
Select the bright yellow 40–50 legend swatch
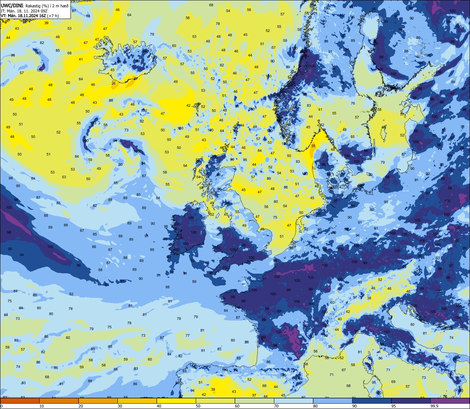pyautogui.click(x=176, y=401)
